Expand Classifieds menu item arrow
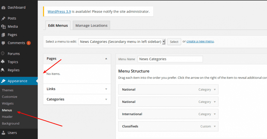This screenshot has height=139, width=267. (215, 126)
